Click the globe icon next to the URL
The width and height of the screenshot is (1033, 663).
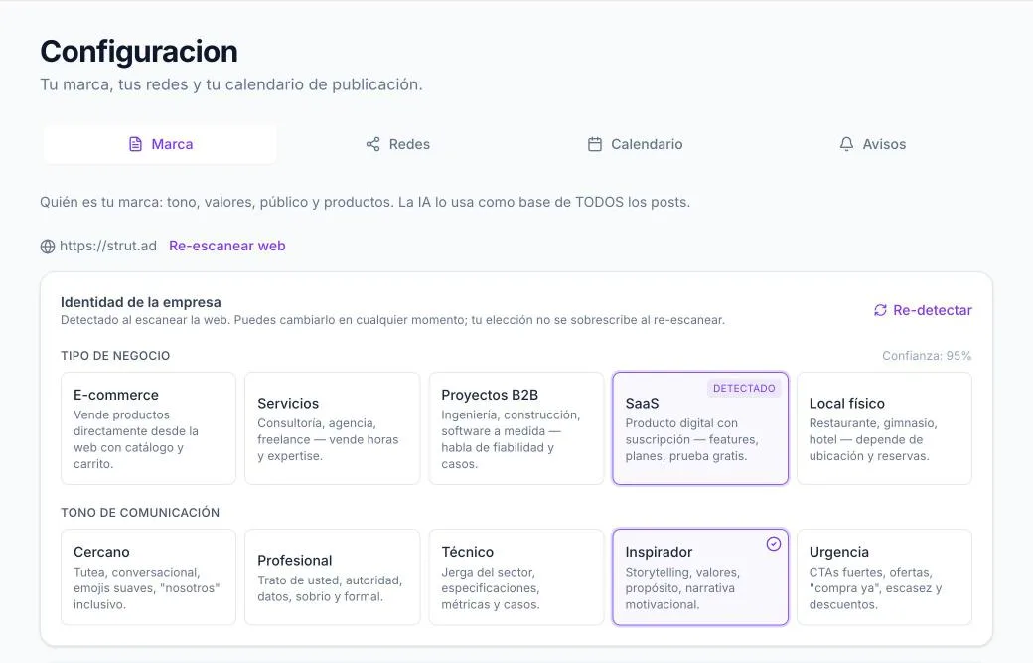[x=48, y=247]
